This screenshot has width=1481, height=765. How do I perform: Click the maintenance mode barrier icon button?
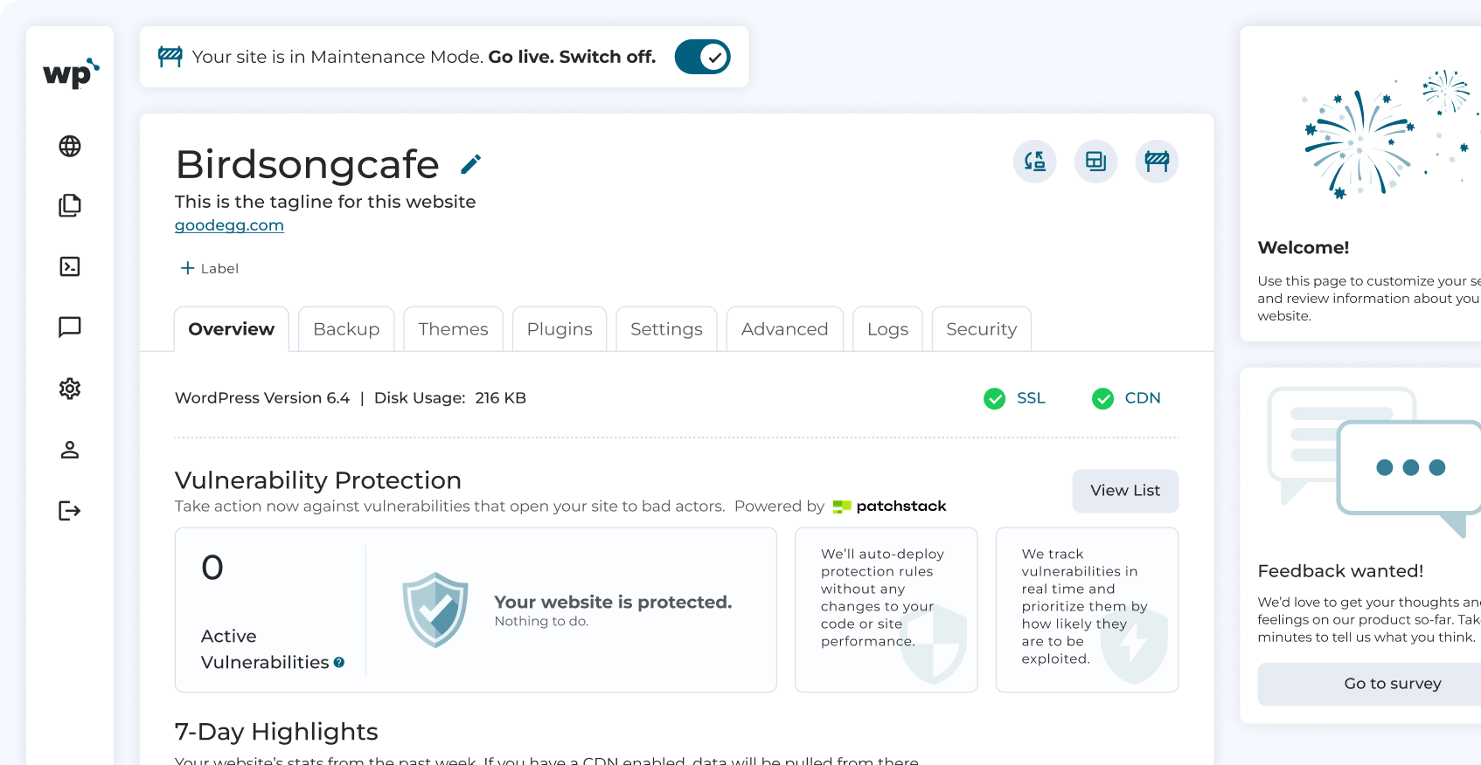click(x=1157, y=162)
